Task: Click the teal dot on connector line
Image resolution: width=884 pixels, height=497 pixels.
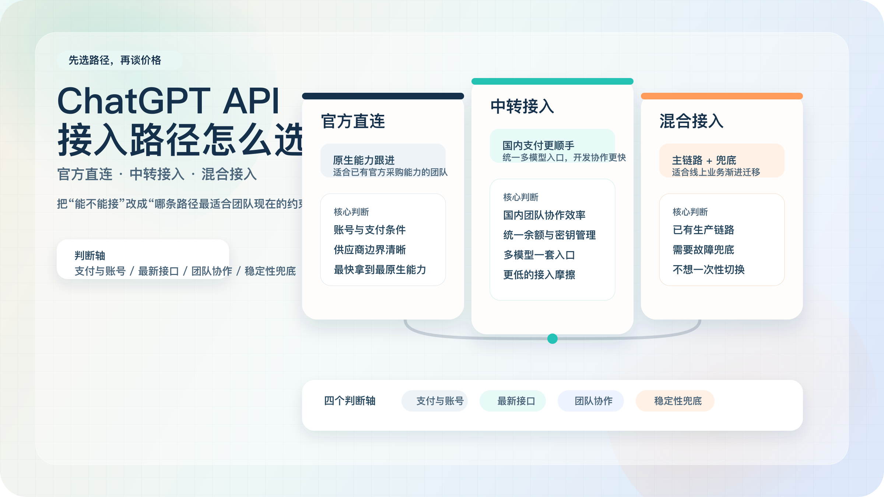Action: click(552, 339)
